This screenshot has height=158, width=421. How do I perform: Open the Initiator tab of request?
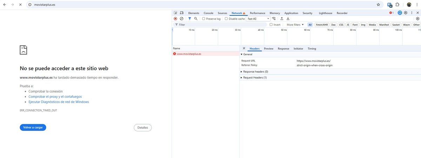[299, 49]
